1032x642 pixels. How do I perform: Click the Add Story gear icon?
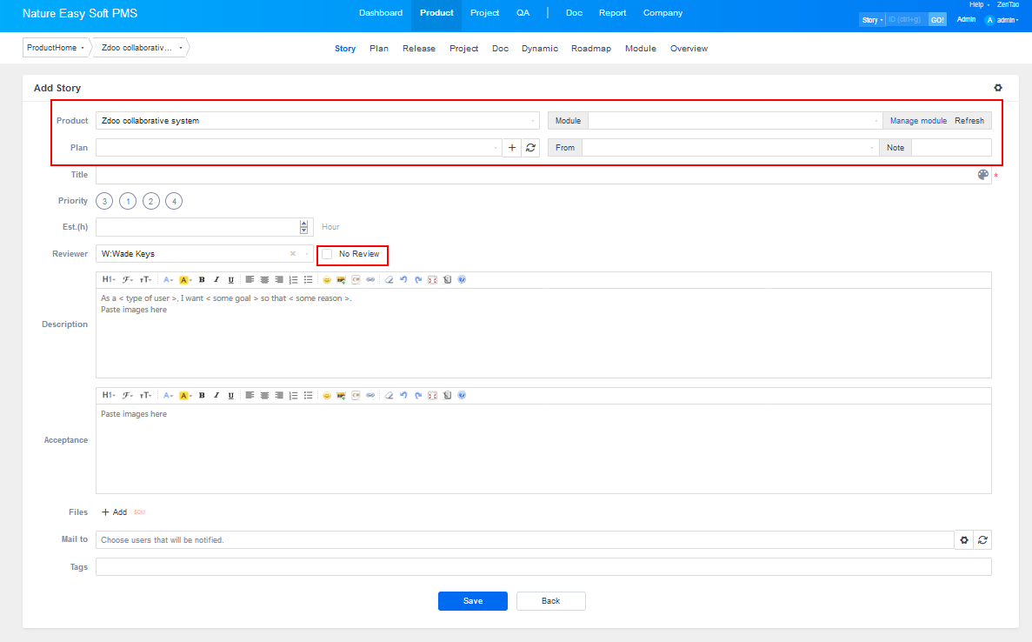pyautogui.click(x=998, y=88)
